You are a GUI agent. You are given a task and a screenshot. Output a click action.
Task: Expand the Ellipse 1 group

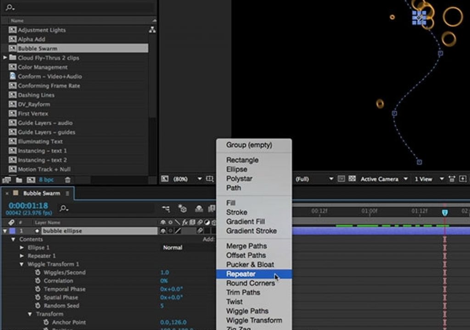point(22,247)
